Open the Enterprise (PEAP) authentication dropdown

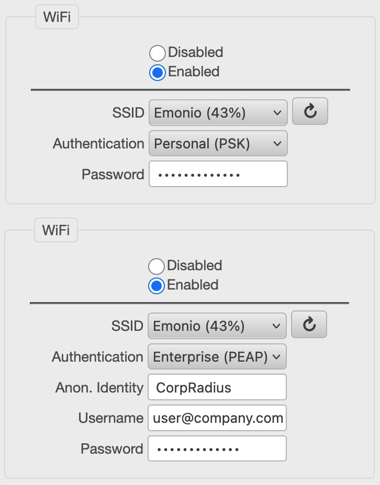217,357
